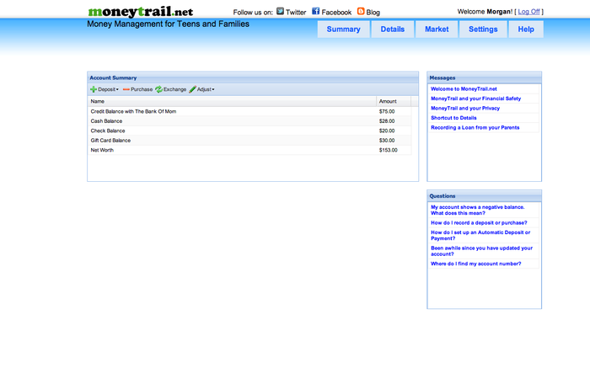
Task: Go to the Settings tab
Action: coord(483,29)
